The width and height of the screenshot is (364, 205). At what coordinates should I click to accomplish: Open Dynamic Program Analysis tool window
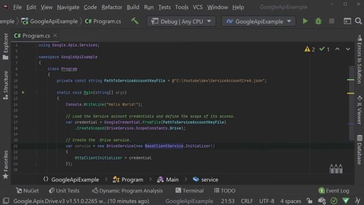pos(127,191)
